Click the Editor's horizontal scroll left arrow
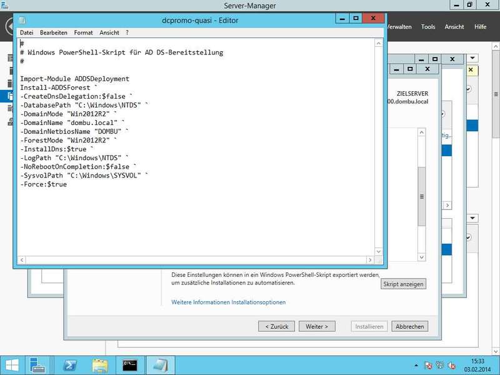Viewport: 500px width, 375px height. point(22,260)
